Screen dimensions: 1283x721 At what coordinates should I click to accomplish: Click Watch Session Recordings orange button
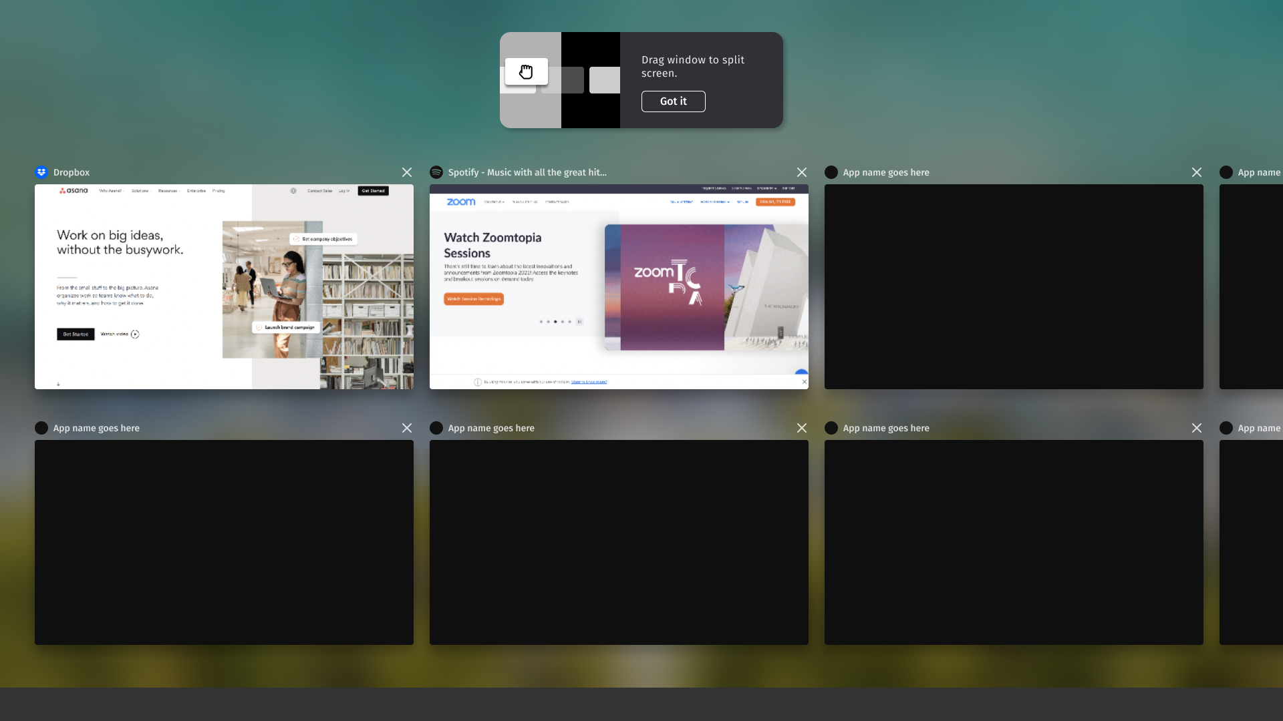pos(474,299)
